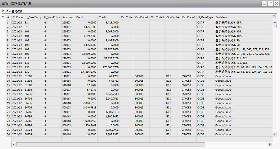This screenshot has width=280, height=149.
Task: Click Credit value 52,250.5000
Action: [111, 49]
